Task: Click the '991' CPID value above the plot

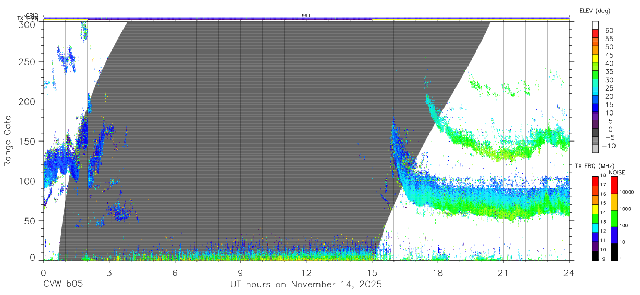Action: click(306, 16)
